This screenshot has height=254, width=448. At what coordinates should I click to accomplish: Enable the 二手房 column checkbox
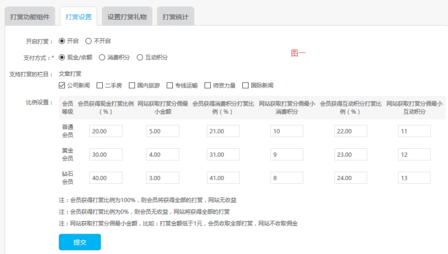(99, 85)
